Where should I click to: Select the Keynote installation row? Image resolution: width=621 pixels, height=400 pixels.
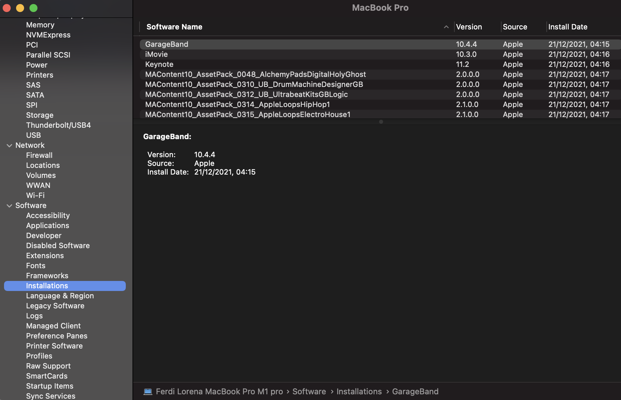click(x=380, y=65)
